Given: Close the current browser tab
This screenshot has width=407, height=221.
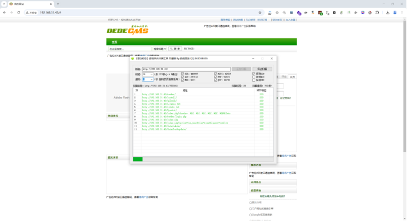Looking at the screenshot, I should pos(51,4).
